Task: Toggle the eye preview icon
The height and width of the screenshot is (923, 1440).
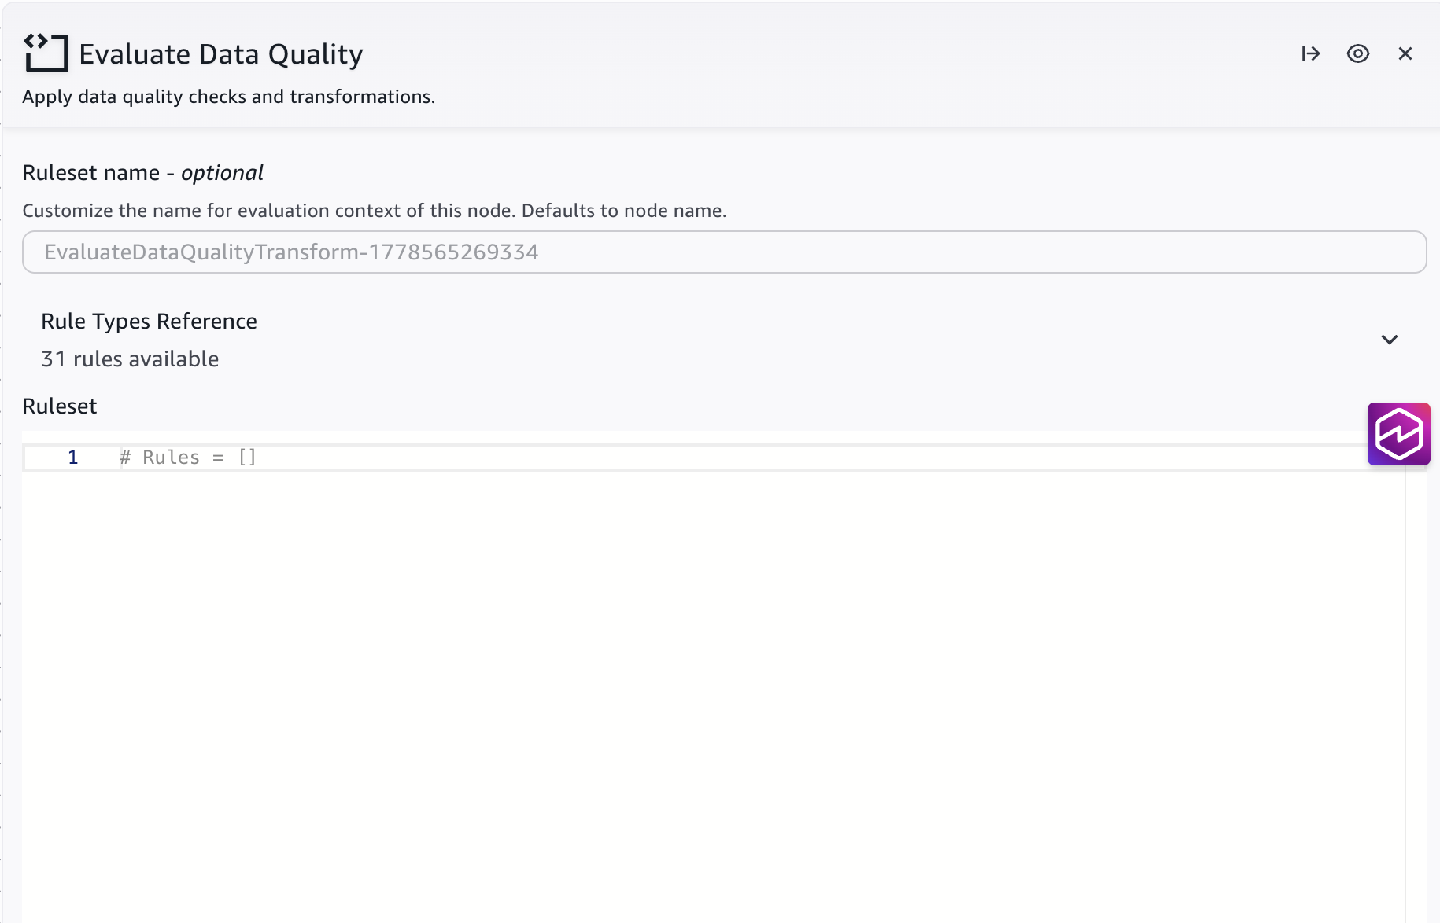Action: (1358, 53)
